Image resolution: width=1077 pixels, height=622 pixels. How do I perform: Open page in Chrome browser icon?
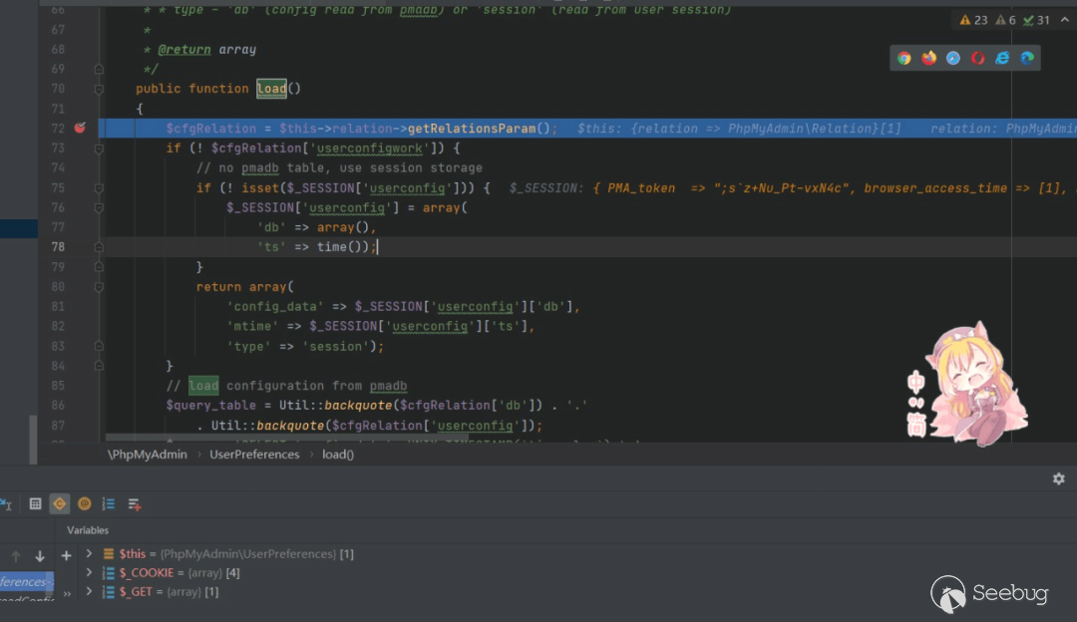point(903,58)
